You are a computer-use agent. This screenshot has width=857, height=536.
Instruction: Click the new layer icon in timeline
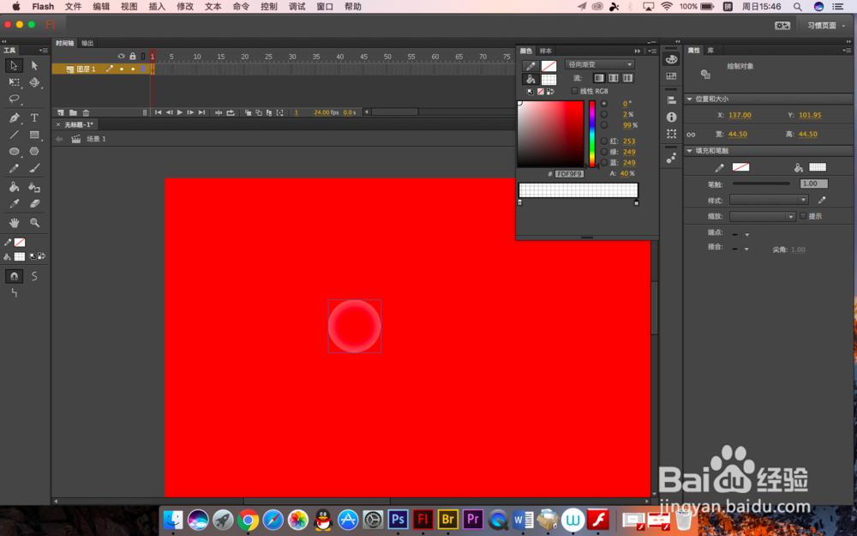(x=61, y=112)
